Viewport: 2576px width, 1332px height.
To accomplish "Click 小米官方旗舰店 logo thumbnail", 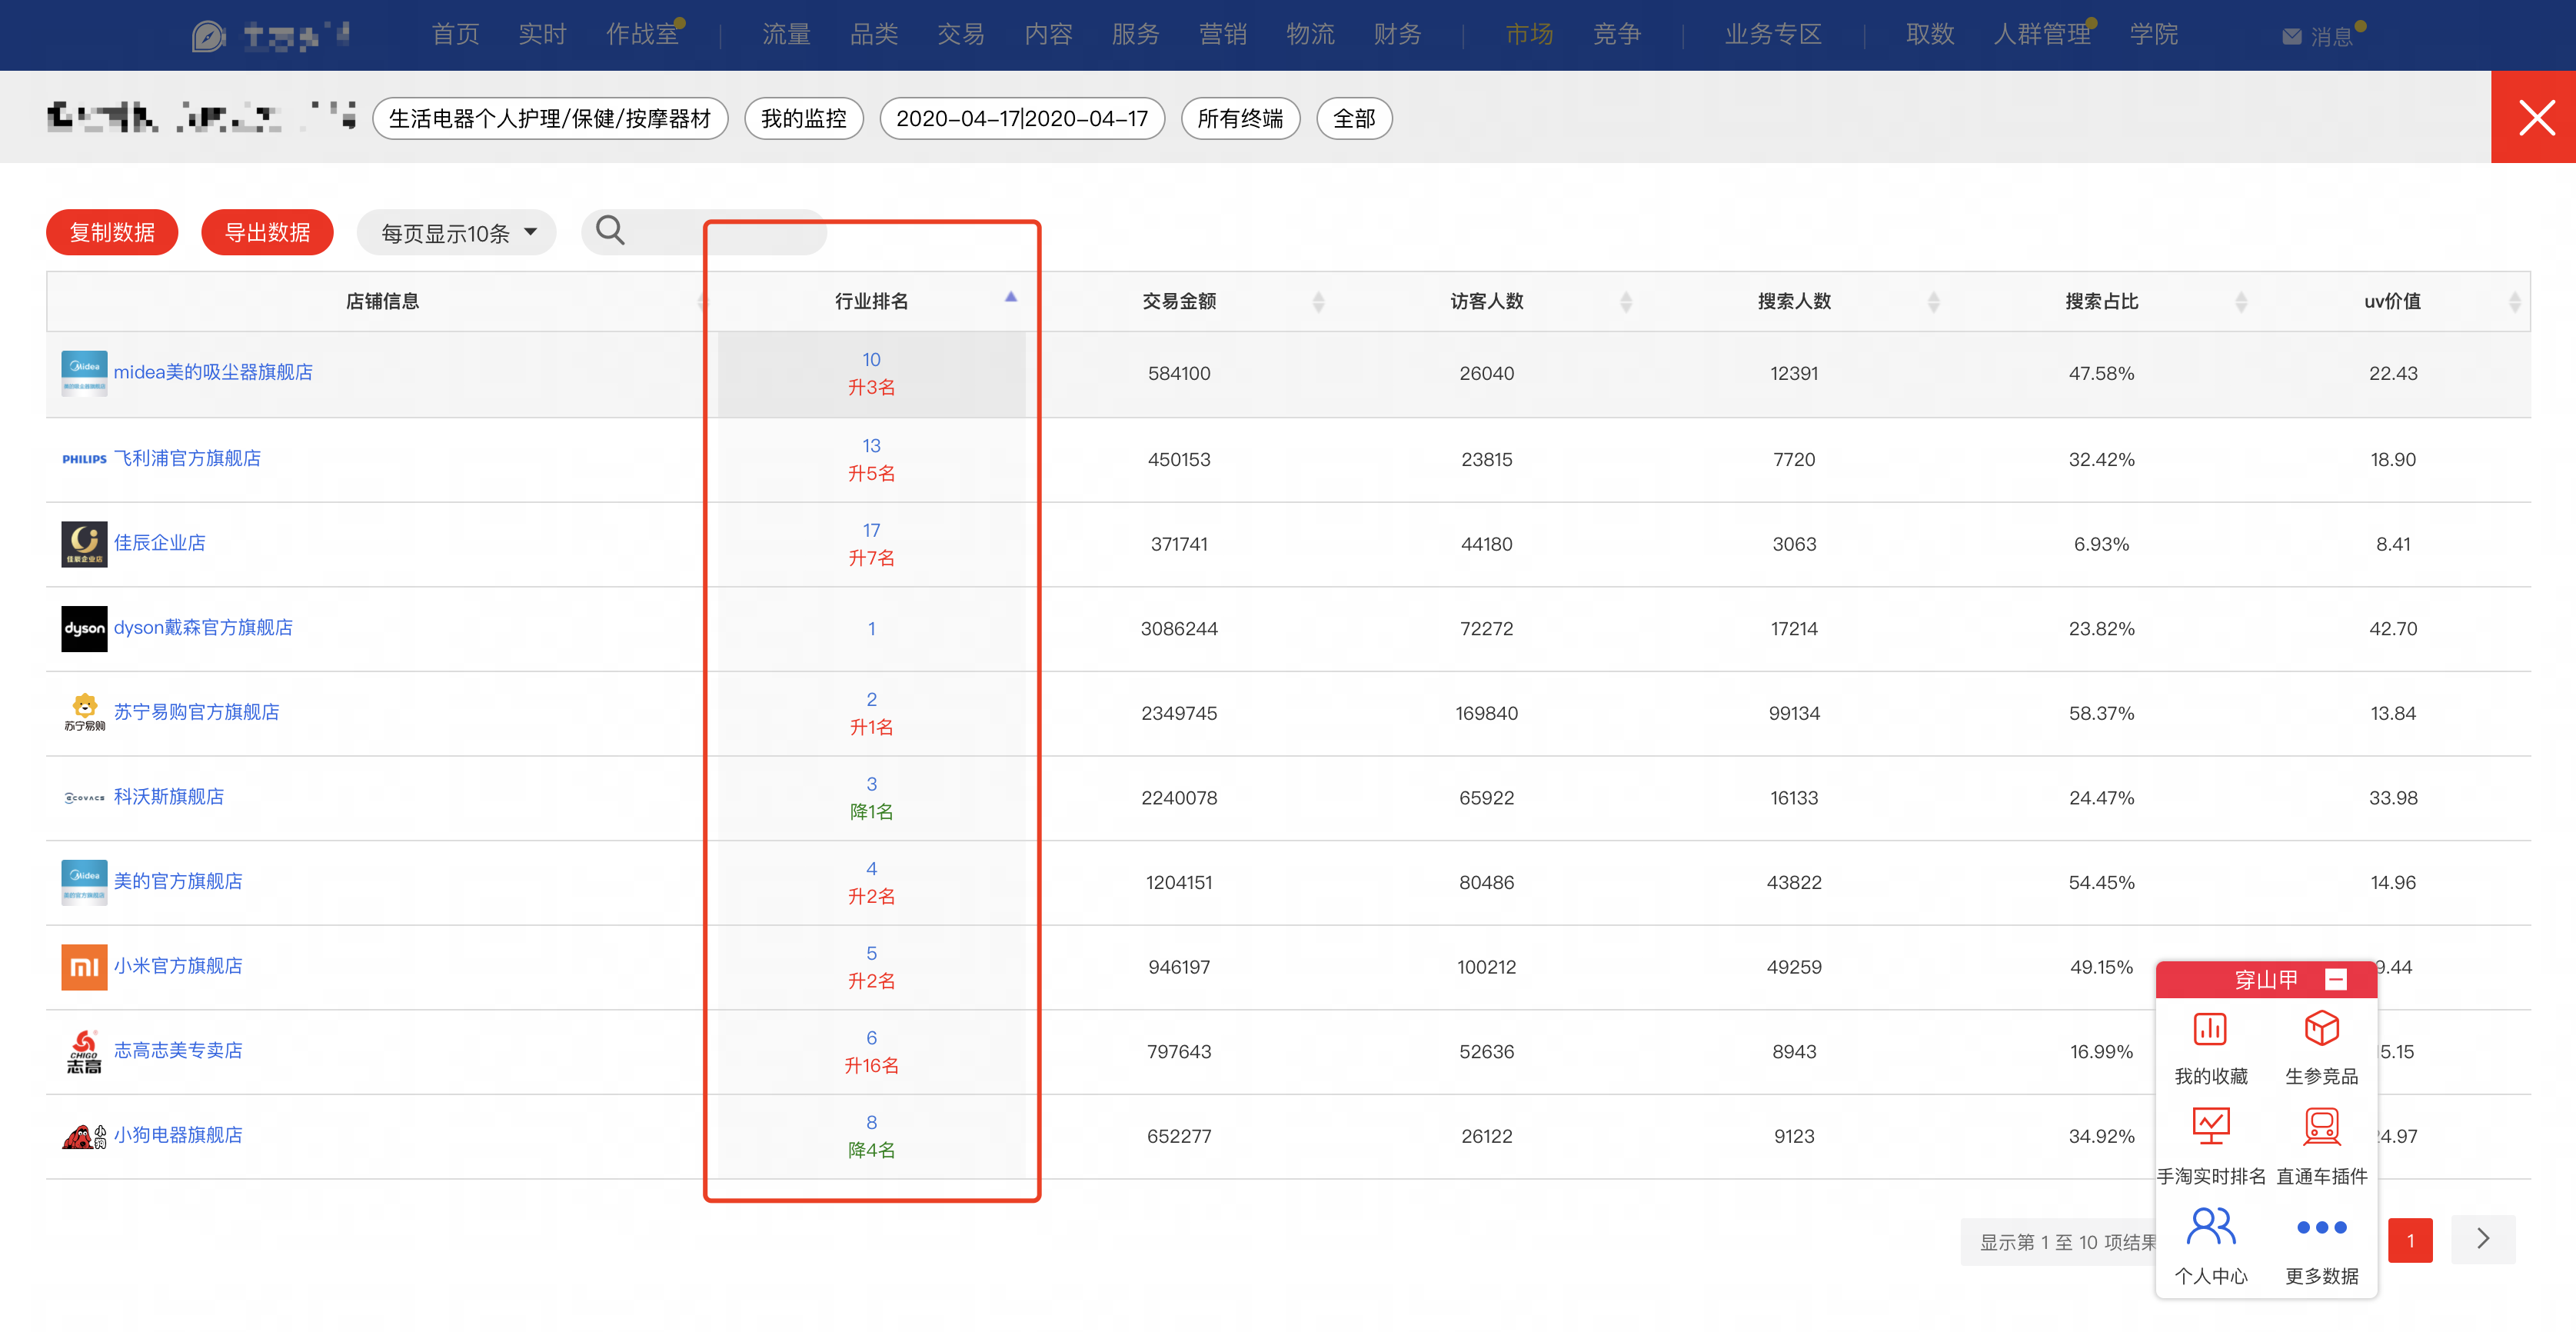I will pyautogui.click(x=84, y=967).
